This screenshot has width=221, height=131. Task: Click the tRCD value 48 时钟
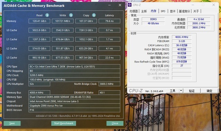pyautogui.click(x=182, y=49)
